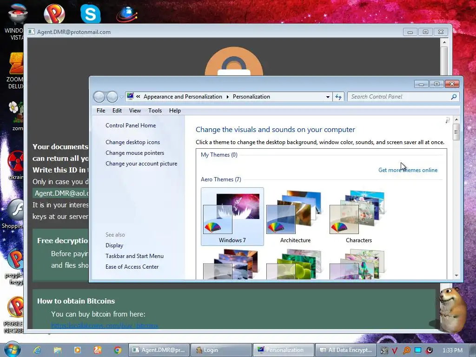Open the Edit menu

pos(117,111)
